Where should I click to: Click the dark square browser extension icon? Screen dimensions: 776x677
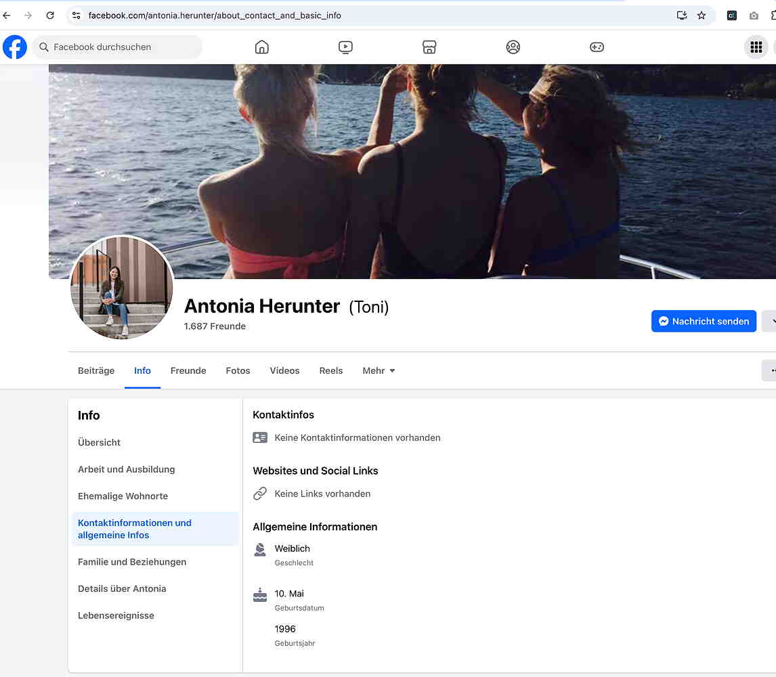click(x=731, y=16)
